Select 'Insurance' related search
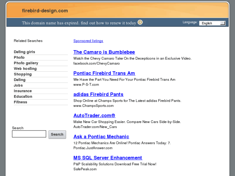The image size is (235, 176). point(23,91)
